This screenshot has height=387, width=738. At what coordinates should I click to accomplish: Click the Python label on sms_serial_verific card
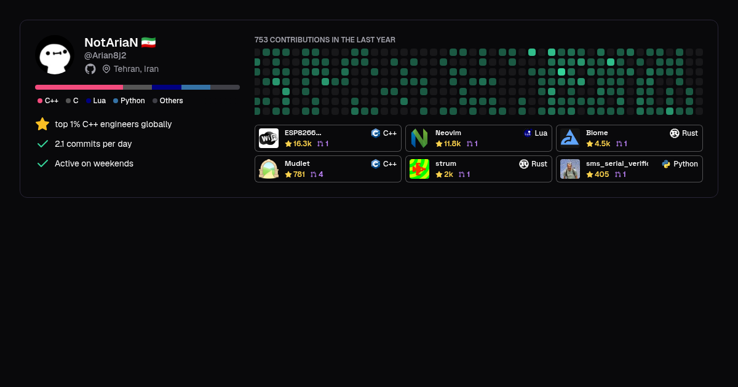[686, 164]
